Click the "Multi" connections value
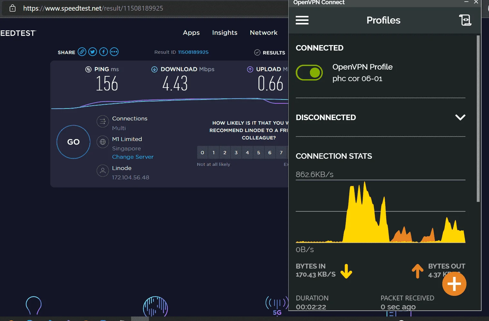The height and width of the screenshot is (321, 489). 119,128
